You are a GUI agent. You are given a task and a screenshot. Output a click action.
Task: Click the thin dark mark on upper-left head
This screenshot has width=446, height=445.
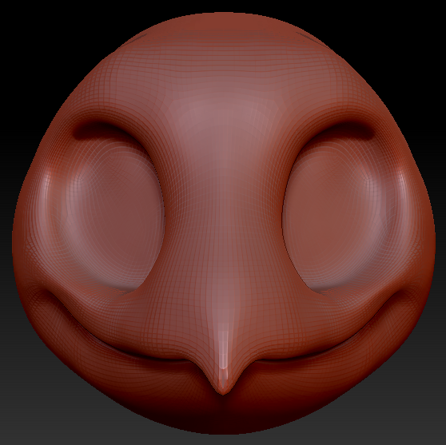(x=139, y=38)
